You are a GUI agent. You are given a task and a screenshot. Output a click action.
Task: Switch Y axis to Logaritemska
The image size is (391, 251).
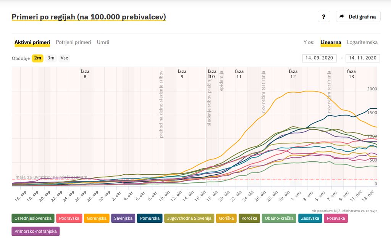pos(362,42)
